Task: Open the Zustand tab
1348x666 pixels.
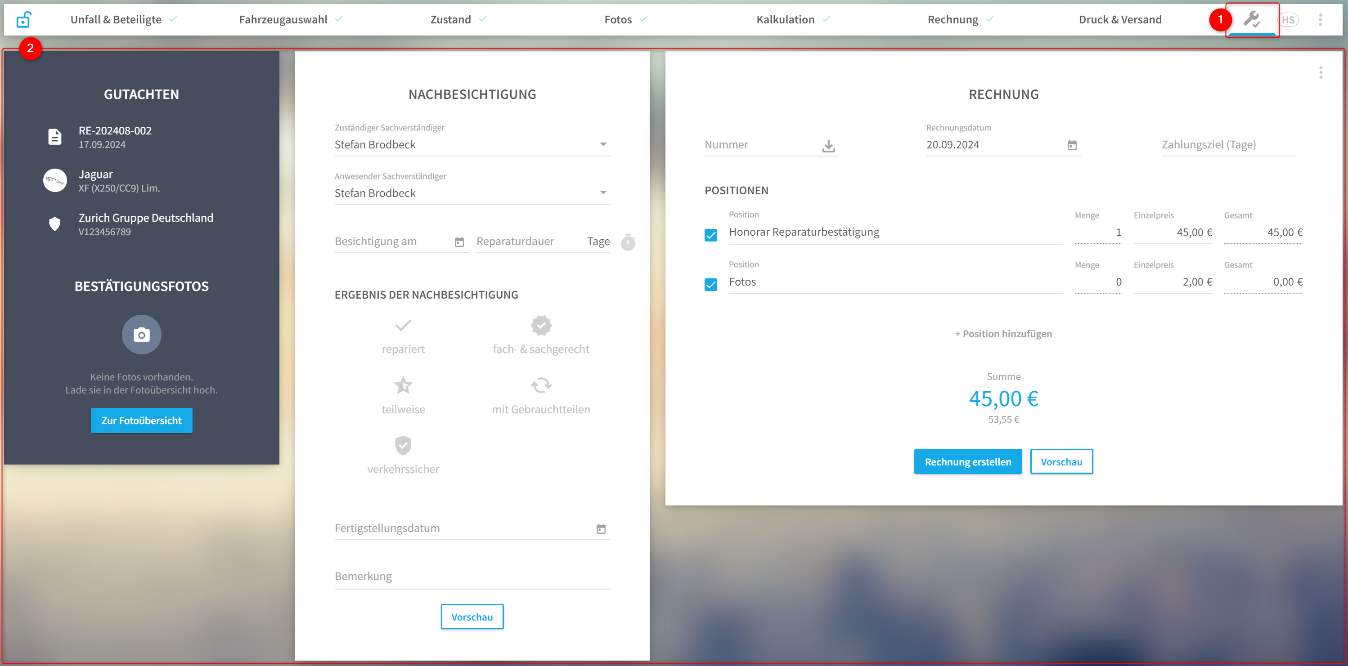Action: [450, 20]
